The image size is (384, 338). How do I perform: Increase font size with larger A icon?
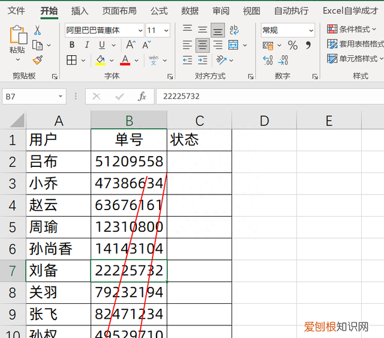[x=131, y=45]
